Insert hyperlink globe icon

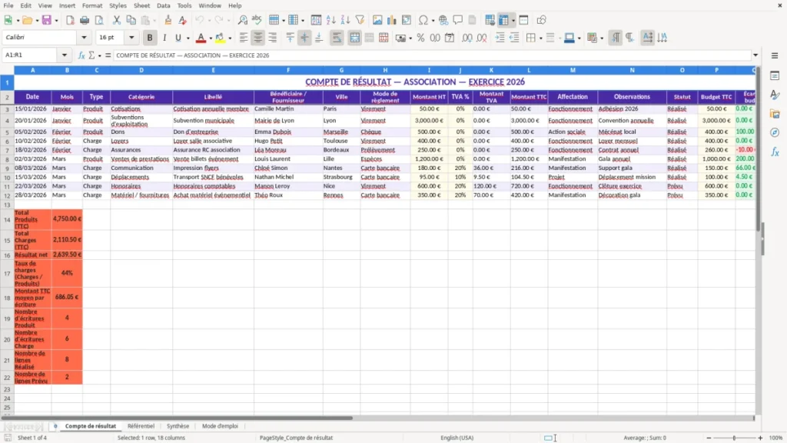443,20
